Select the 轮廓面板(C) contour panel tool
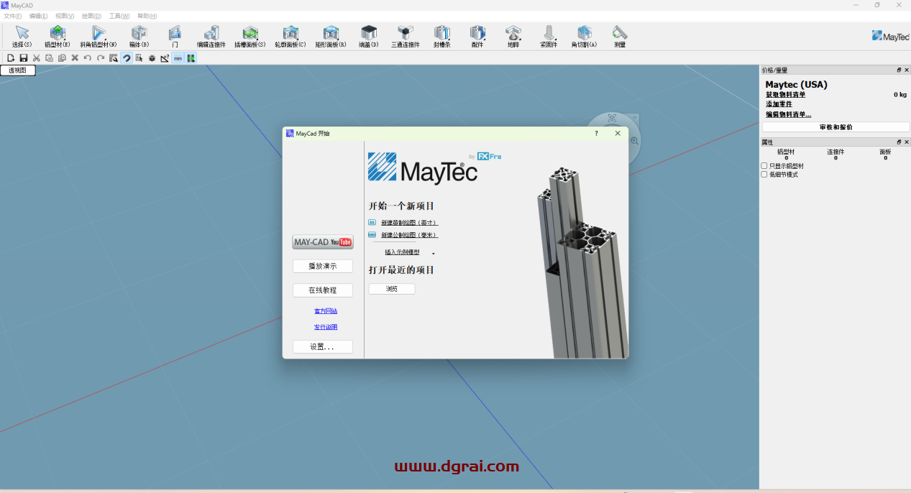This screenshot has height=493, width=911. click(290, 36)
